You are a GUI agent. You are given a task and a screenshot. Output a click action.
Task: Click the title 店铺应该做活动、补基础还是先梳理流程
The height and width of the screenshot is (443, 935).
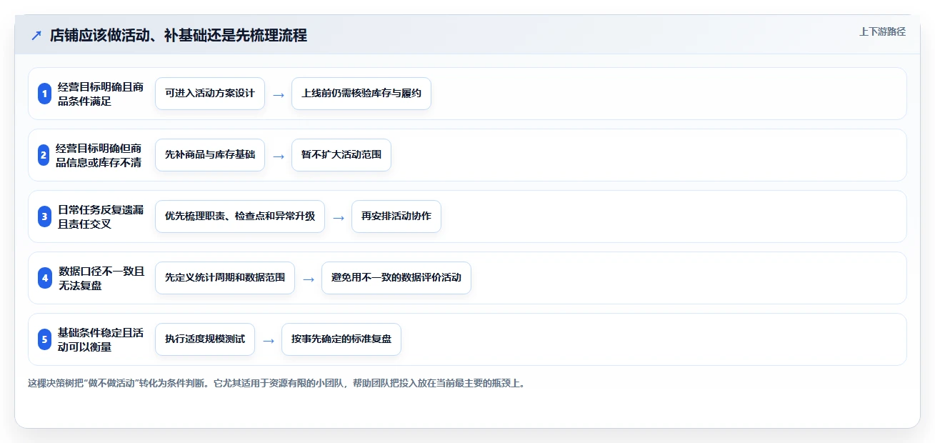pyautogui.click(x=179, y=35)
